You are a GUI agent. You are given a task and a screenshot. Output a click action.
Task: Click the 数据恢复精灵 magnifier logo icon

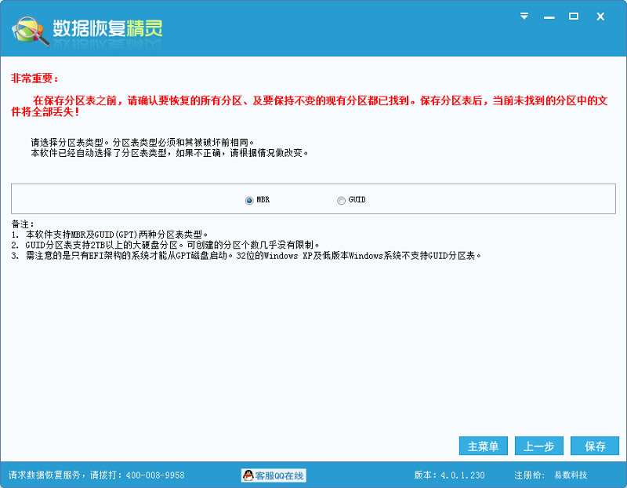28,29
